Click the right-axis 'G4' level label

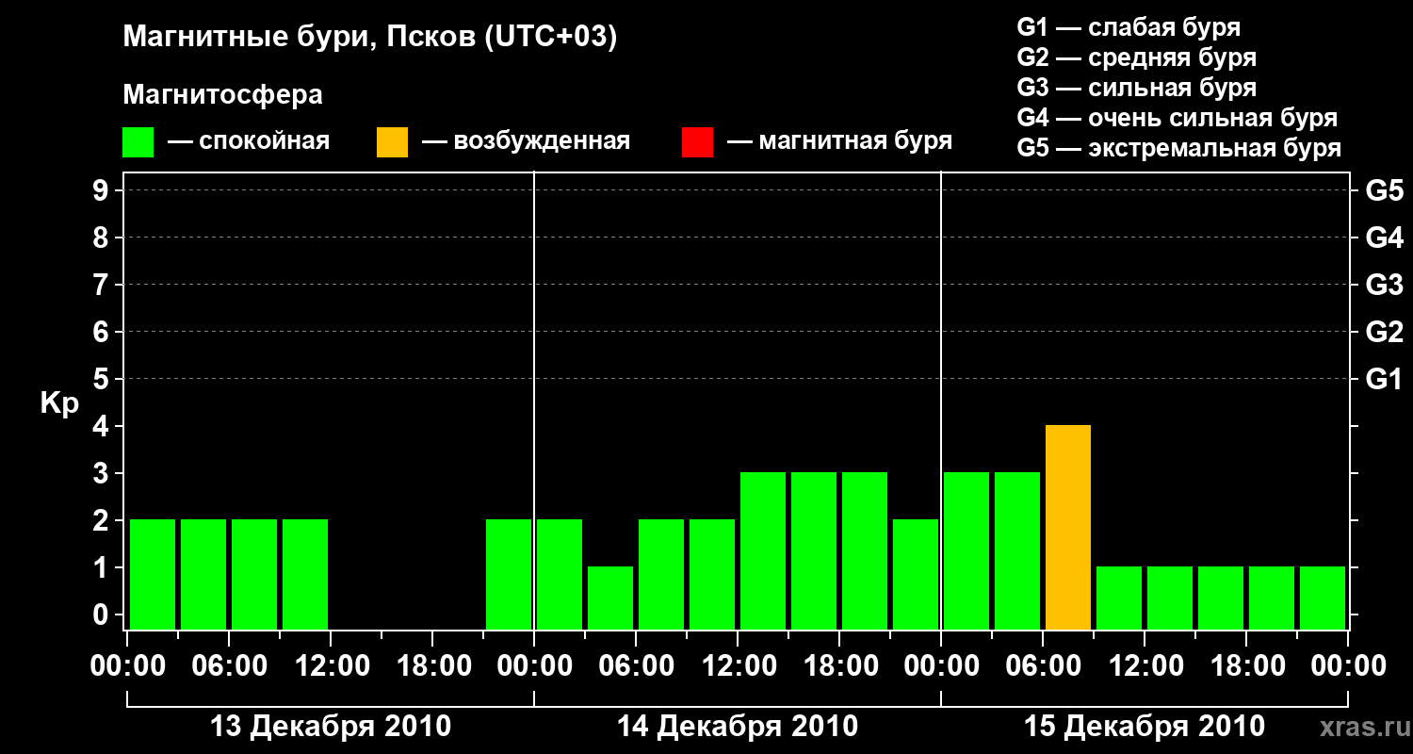click(1385, 238)
